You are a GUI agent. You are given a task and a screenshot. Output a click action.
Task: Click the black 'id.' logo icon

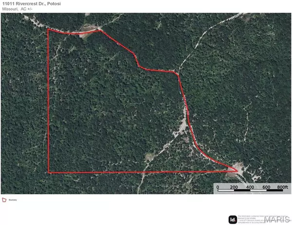pos(233,220)
